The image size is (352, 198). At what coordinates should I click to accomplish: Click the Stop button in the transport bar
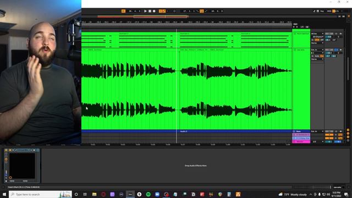pyautogui.click(x=150, y=11)
